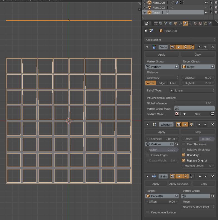This screenshot has height=220, width=218.
Task: Select the Face geometry option
Action: tap(173, 83)
